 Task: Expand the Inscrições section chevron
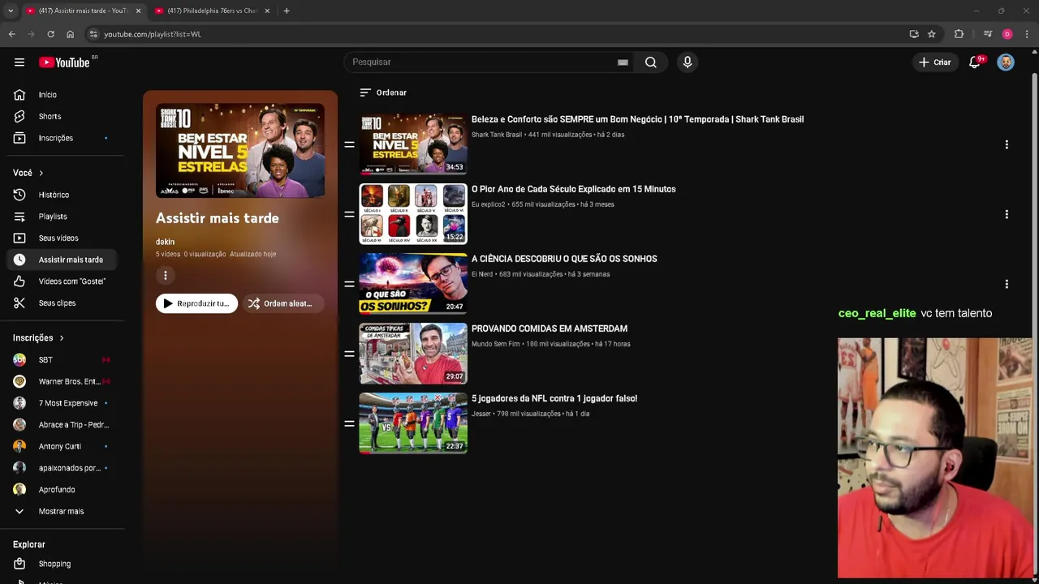pos(61,338)
